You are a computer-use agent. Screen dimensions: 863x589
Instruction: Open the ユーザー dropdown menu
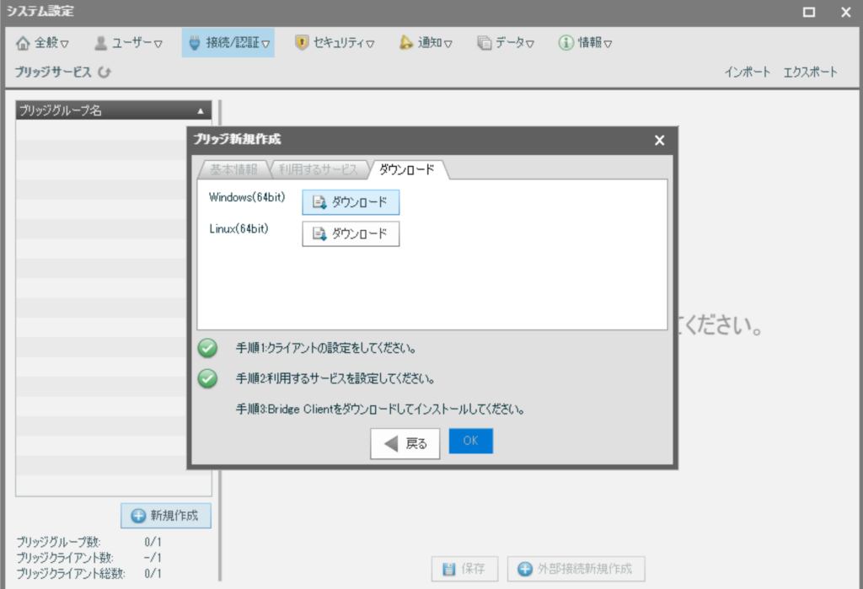tap(128, 43)
